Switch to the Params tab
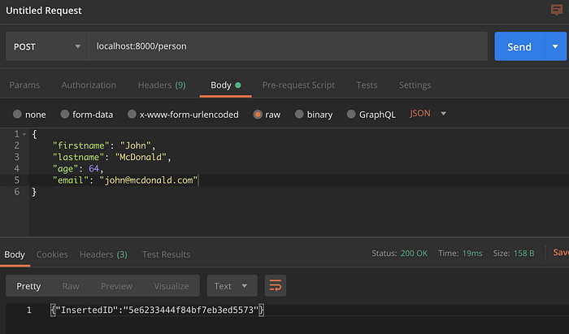The image size is (569, 334). (24, 85)
